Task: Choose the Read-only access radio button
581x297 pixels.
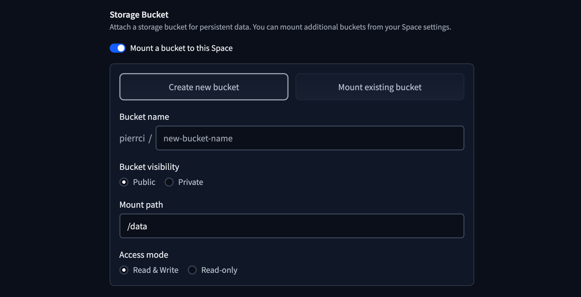Action: [x=192, y=270]
